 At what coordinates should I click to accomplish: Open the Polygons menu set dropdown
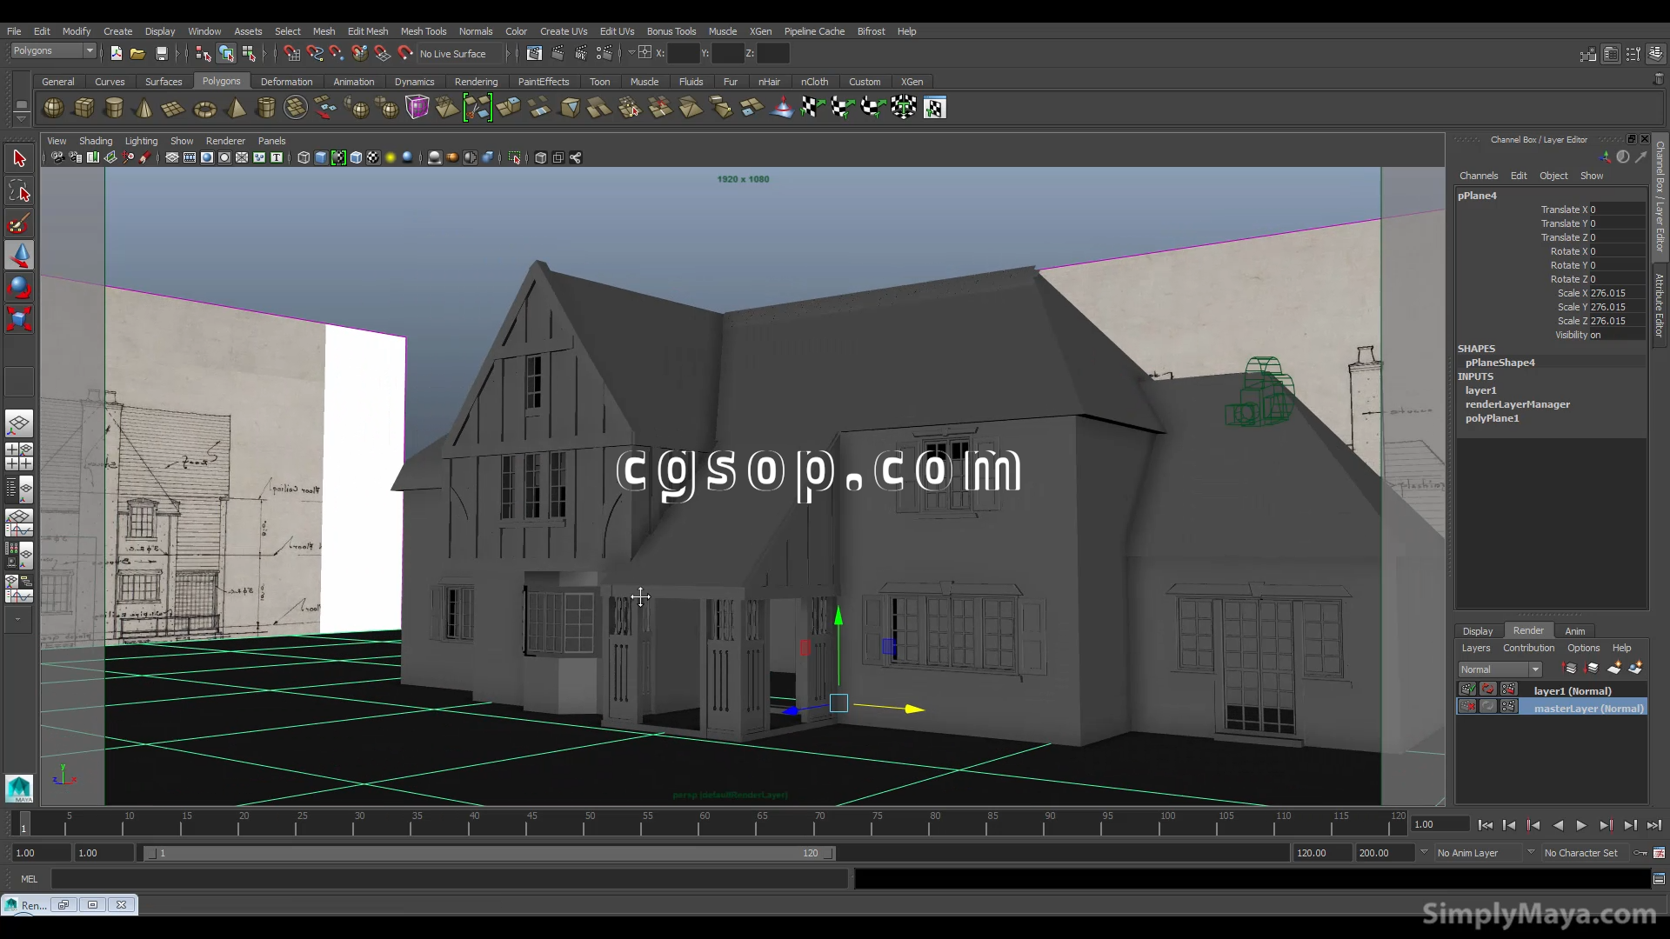(x=89, y=51)
